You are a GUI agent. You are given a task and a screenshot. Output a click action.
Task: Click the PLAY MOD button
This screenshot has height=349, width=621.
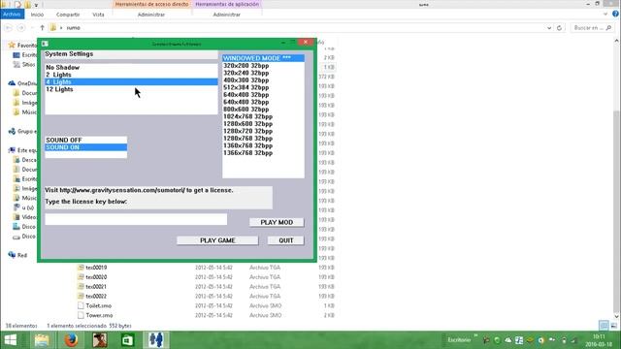coord(277,222)
